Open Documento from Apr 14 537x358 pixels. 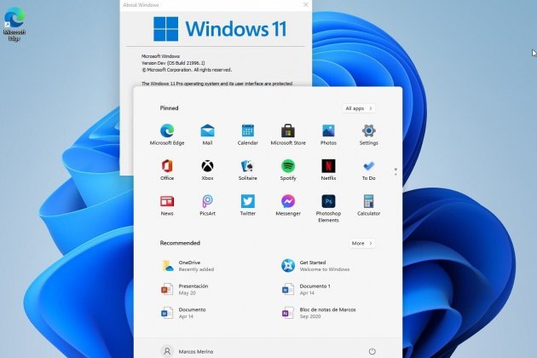tap(183, 313)
